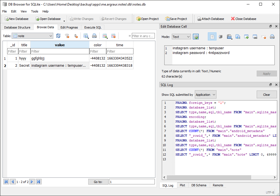Viewport: 280px width, 196px height.
Task: Click the Open Database toolbar button
Action: click(48, 19)
